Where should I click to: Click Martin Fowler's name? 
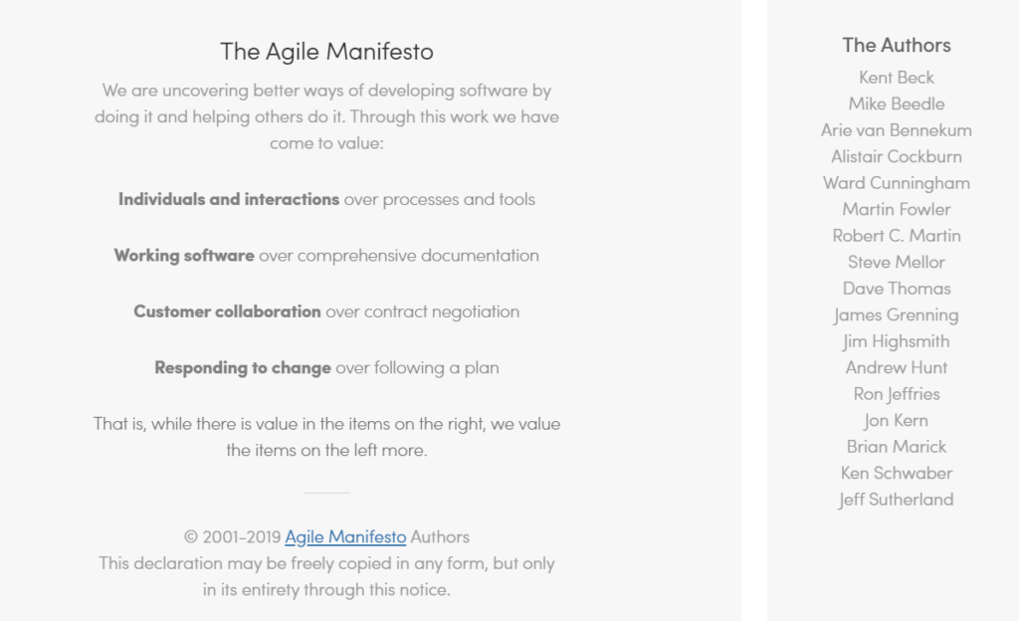coord(897,209)
